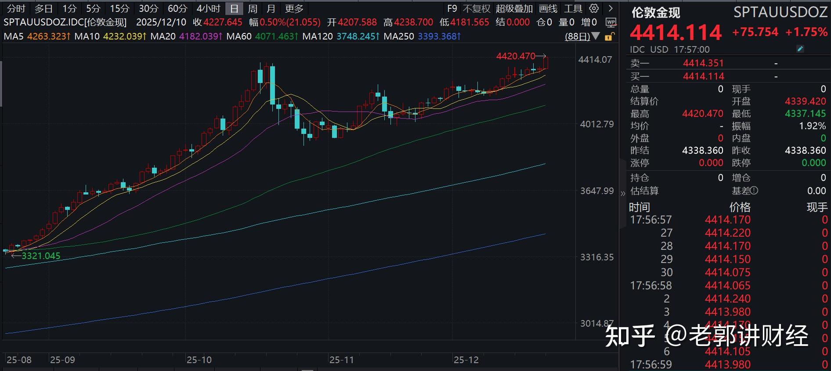Select the 日 daily period tab
This screenshot has width=831, height=371.
[234, 8]
